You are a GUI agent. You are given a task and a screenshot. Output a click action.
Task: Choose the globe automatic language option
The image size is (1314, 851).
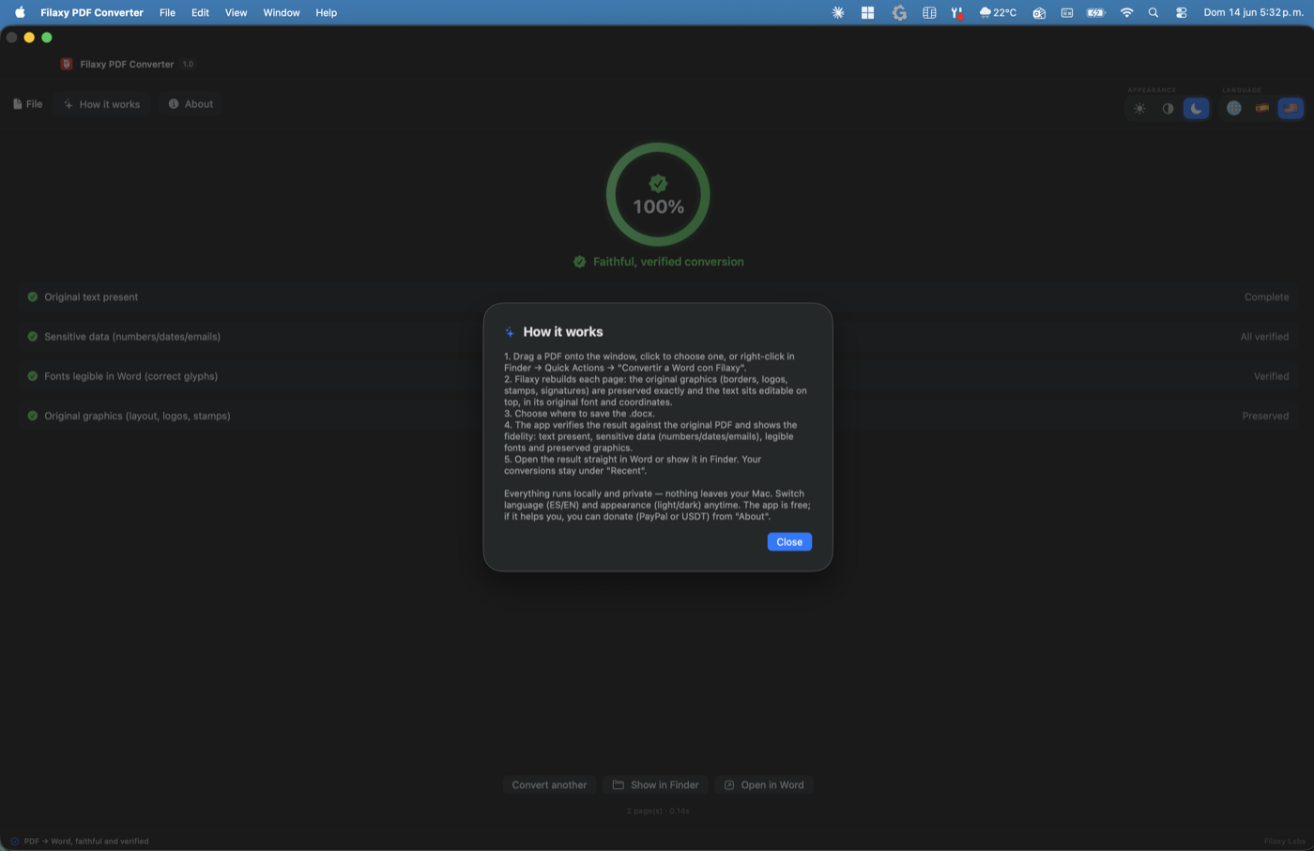pos(1234,109)
